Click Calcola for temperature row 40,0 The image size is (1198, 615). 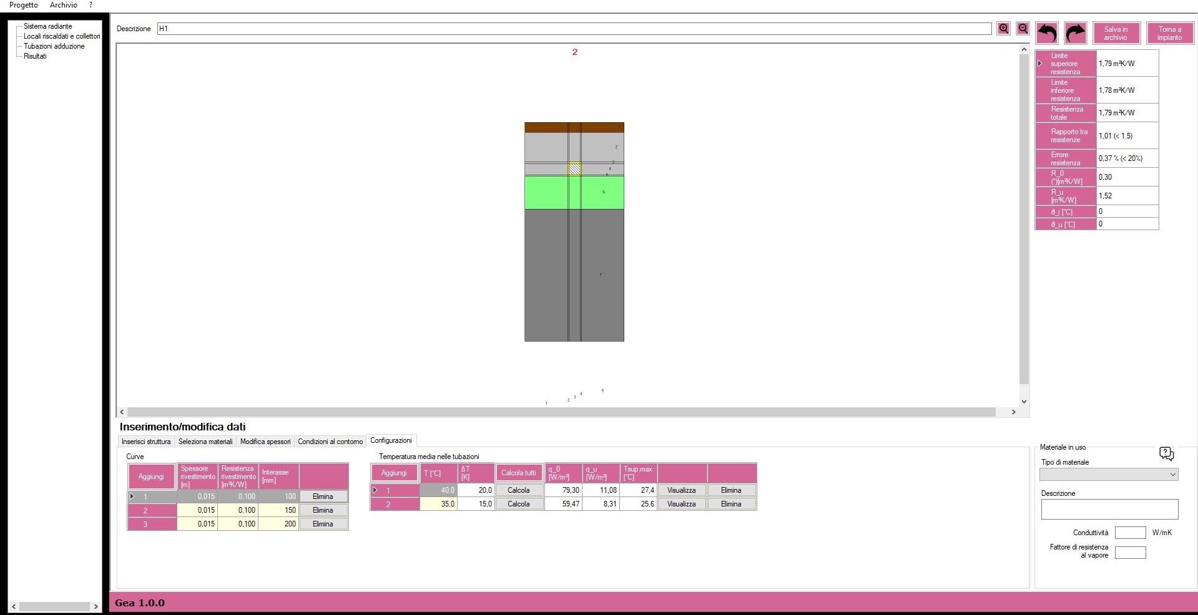coord(519,490)
